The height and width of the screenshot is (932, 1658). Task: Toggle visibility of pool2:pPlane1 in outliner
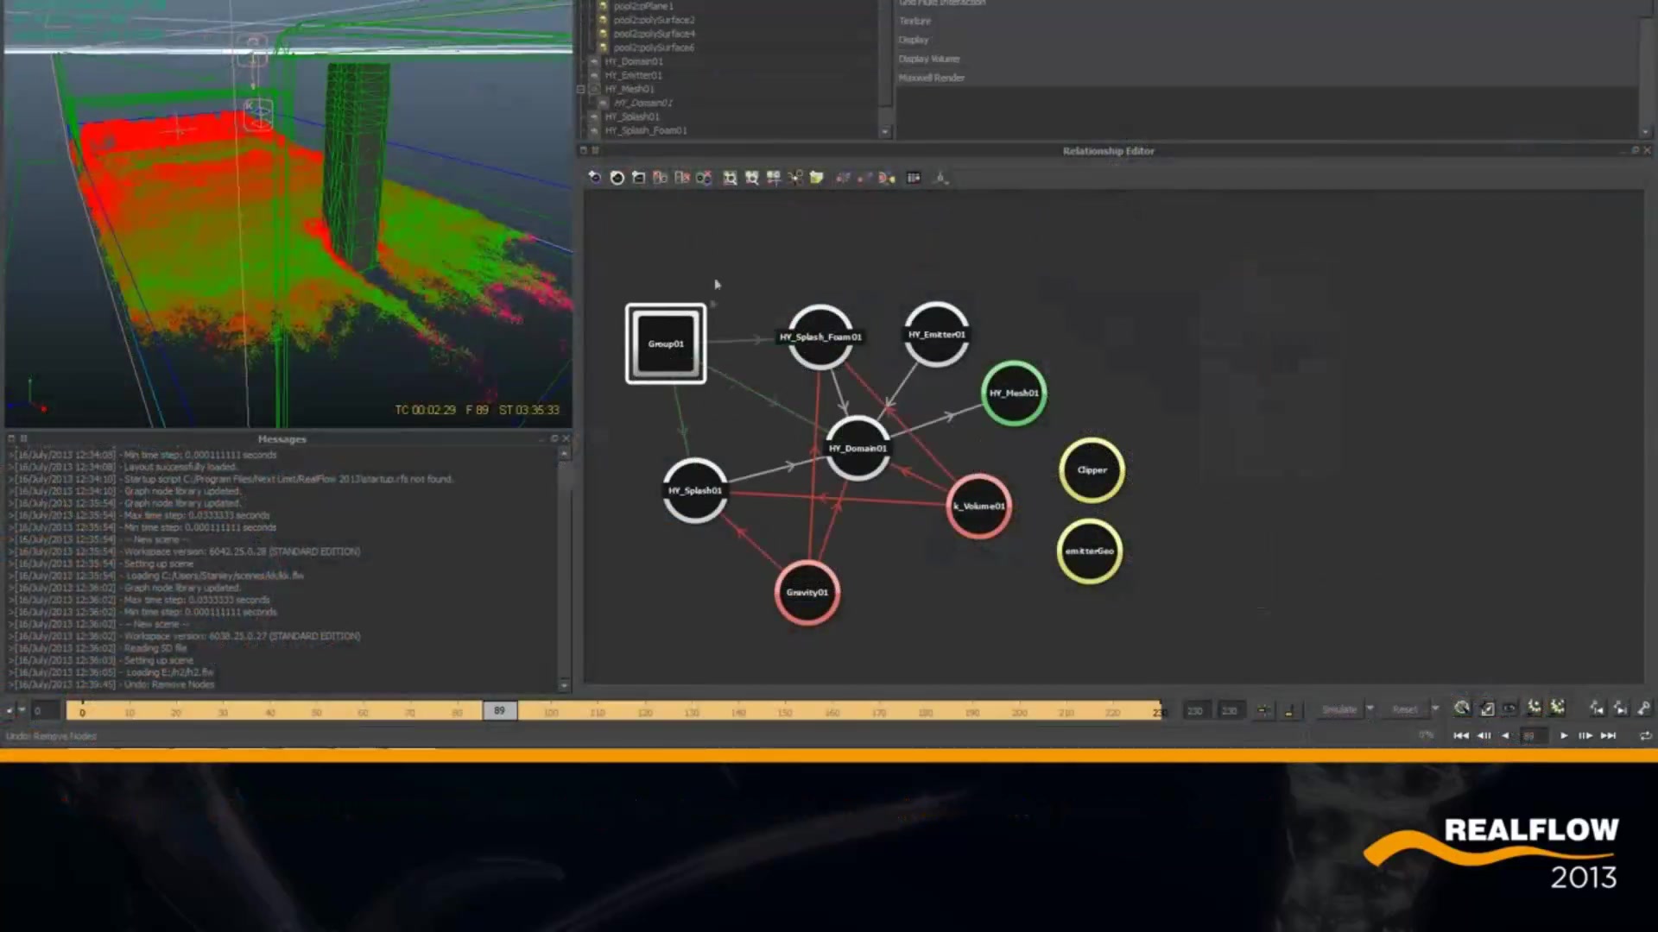[603, 6]
